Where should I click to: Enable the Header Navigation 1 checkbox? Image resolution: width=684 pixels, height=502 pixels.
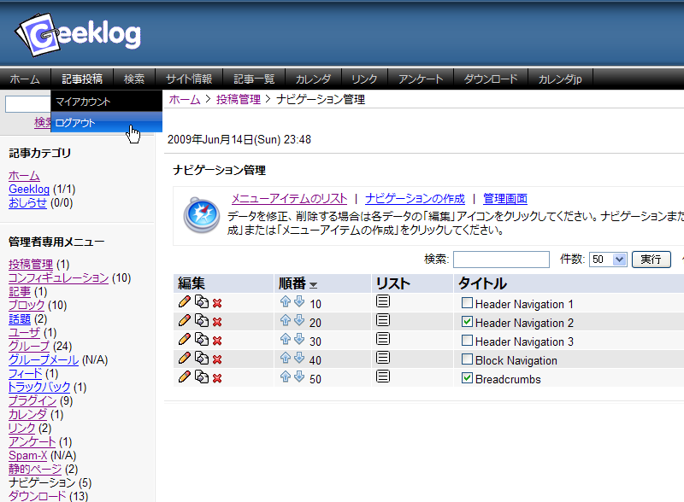pos(467,303)
